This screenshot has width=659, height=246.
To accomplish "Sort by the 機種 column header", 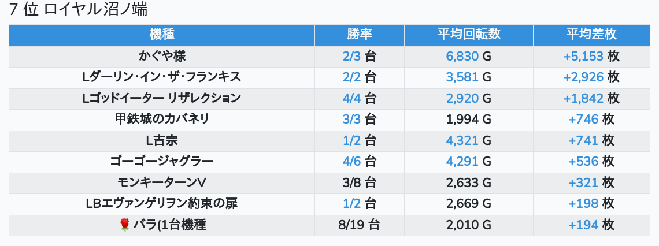I will click(162, 35).
